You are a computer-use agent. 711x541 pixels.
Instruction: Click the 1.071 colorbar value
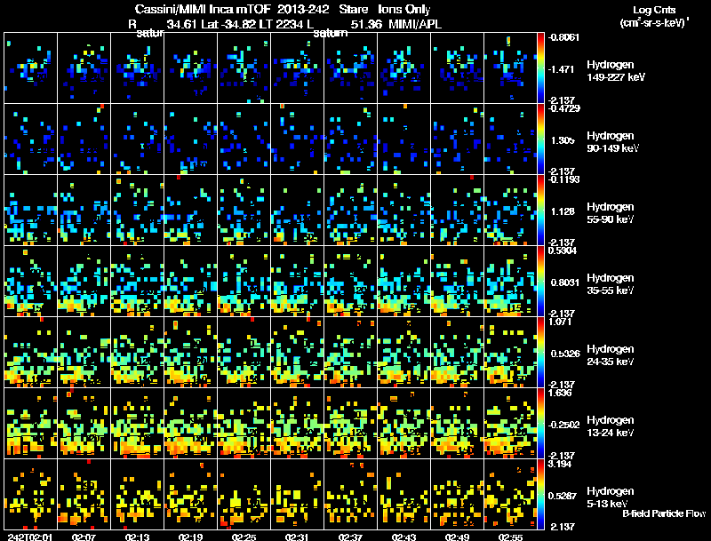(560, 322)
